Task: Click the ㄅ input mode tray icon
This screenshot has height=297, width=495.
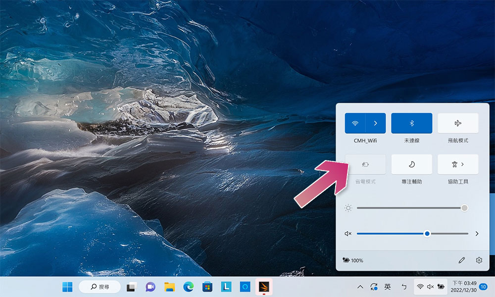Action: pos(404,287)
